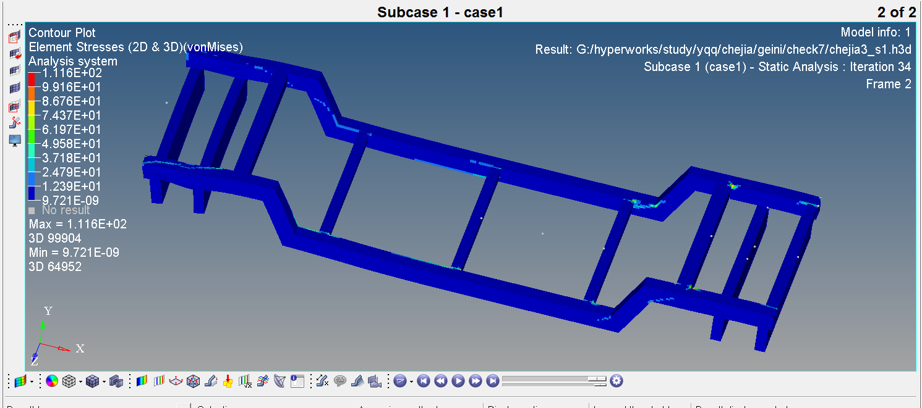
Task: Click the 'Model info: 1' text
Action: (x=876, y=33)
